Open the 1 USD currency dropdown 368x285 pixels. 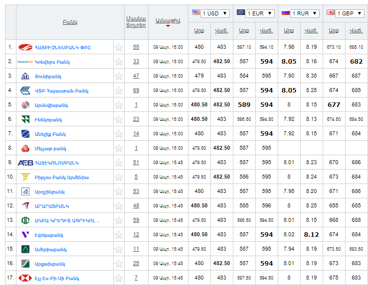[215, 13]
